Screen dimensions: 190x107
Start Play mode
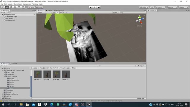[91, 7]
